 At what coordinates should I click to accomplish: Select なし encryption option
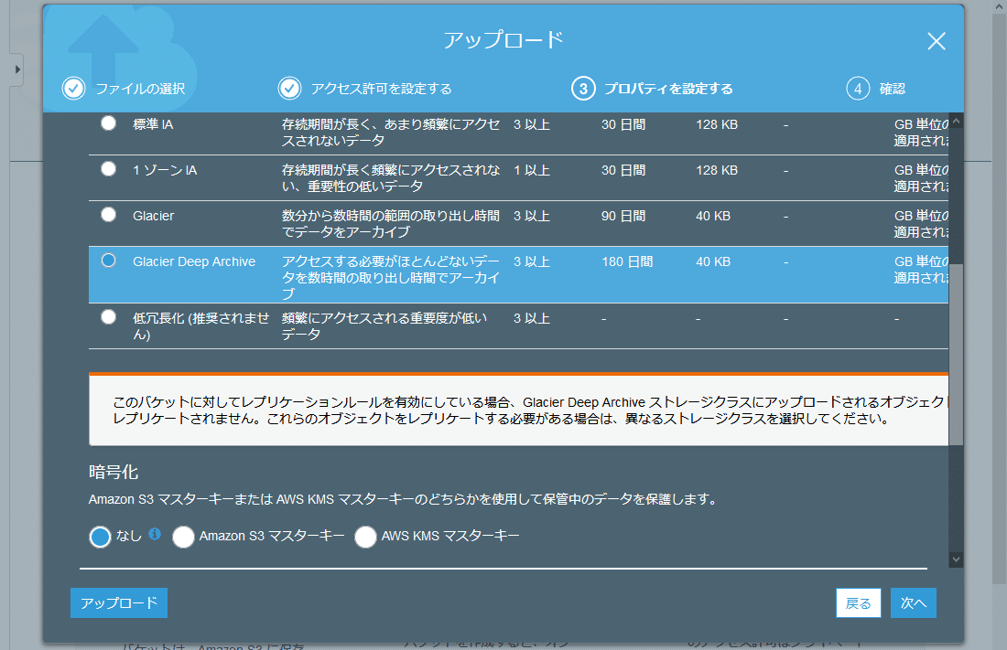click(100, 537)
